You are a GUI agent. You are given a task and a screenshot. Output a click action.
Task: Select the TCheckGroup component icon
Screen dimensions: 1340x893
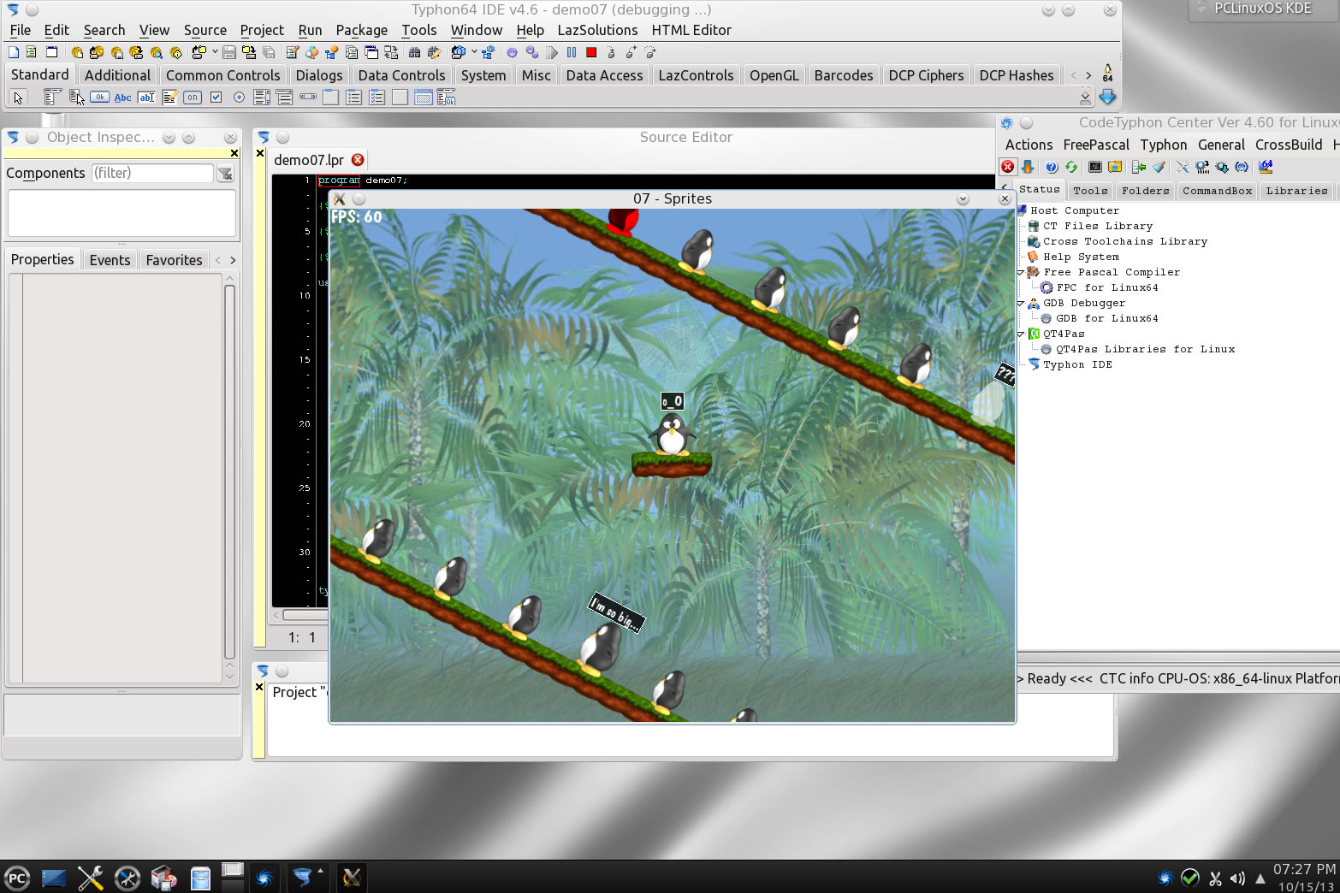[x=377, y=98]
